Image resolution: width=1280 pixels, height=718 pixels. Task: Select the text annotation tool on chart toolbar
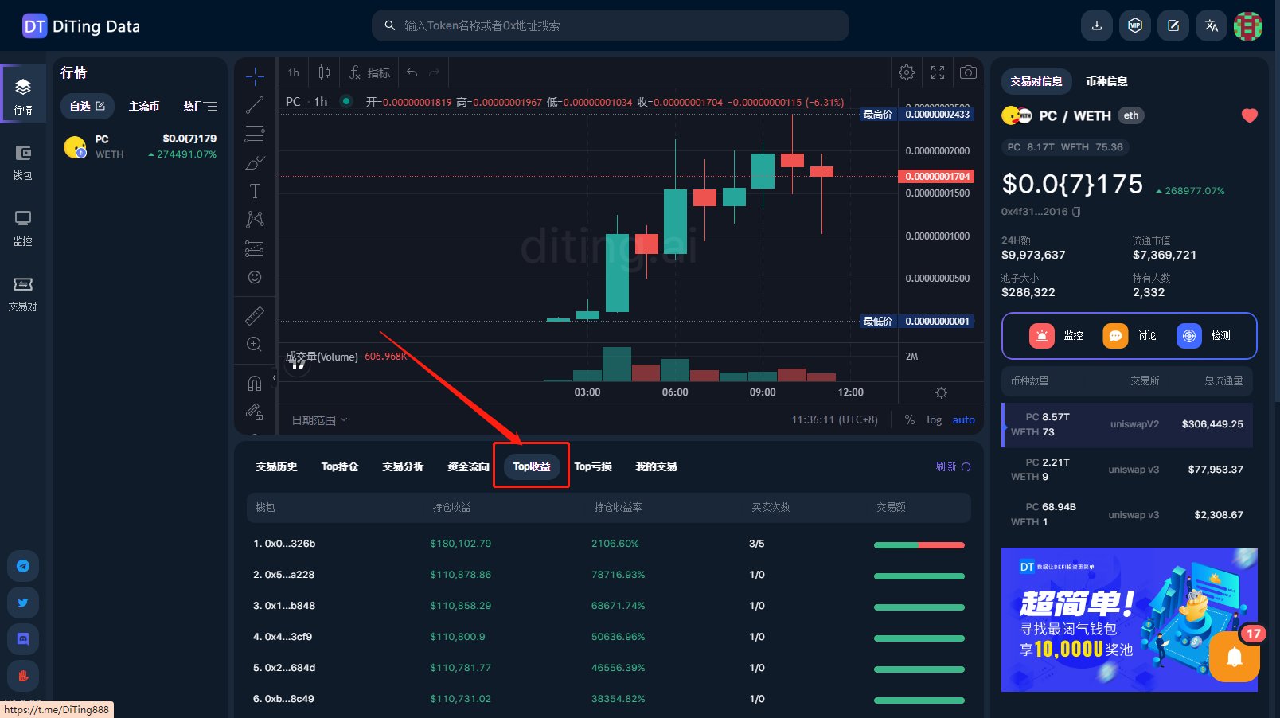(255, 191)
